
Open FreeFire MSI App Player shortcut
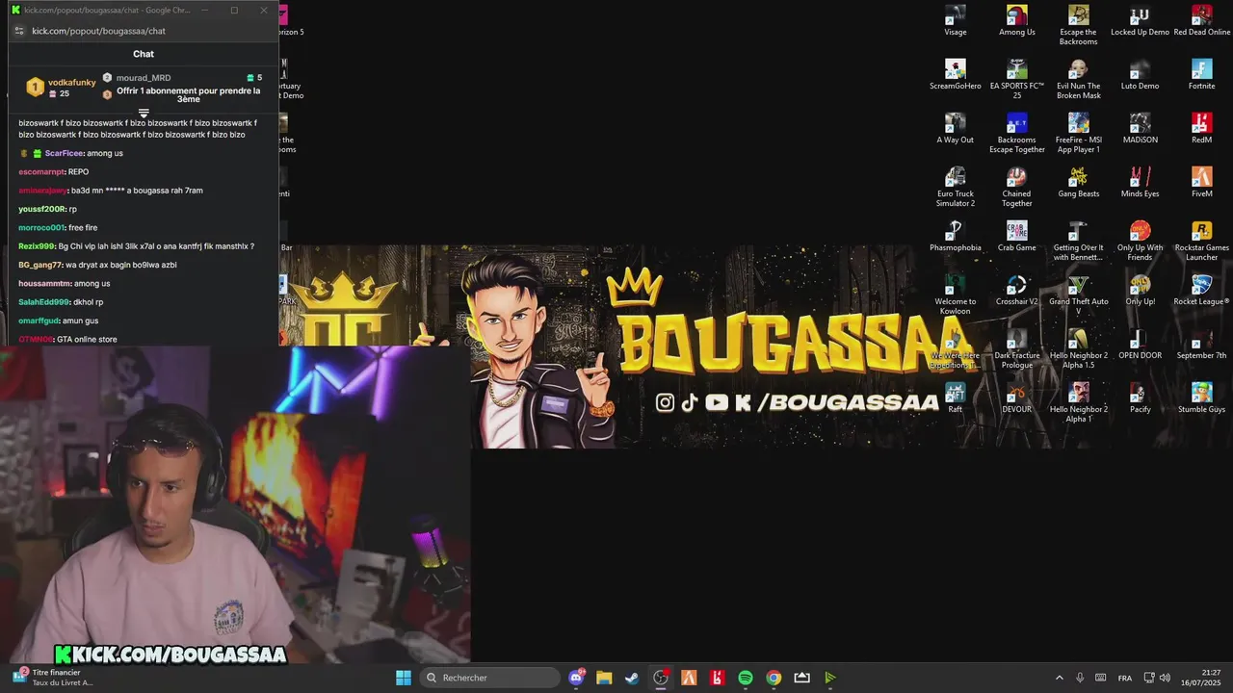pyautogui.click(x=1078, y=134)
